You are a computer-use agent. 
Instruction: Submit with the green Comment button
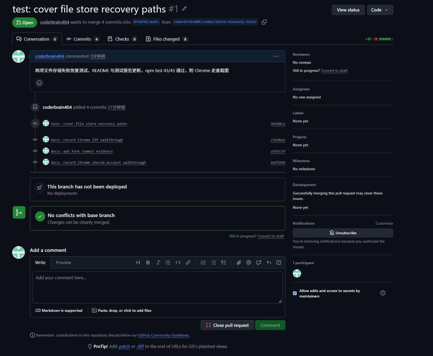[x=270, y=325]
